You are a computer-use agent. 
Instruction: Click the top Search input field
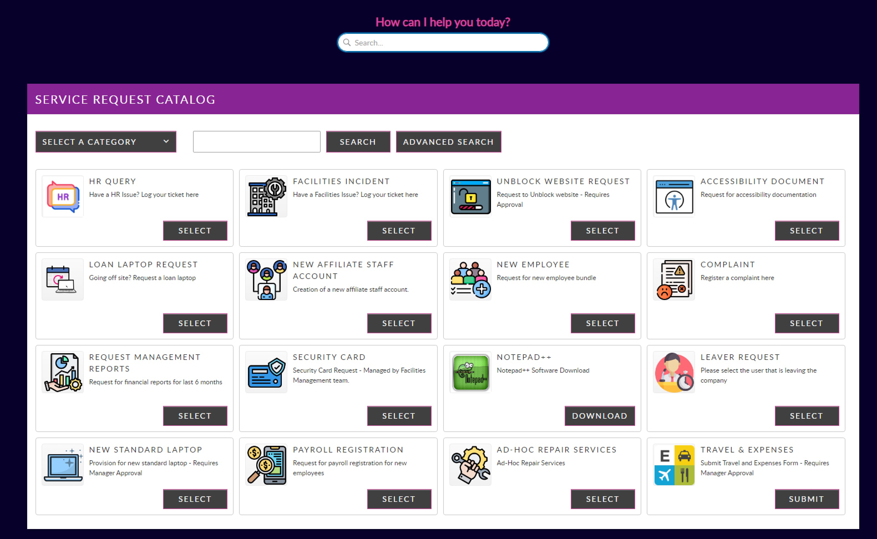[x=442, y=42]
